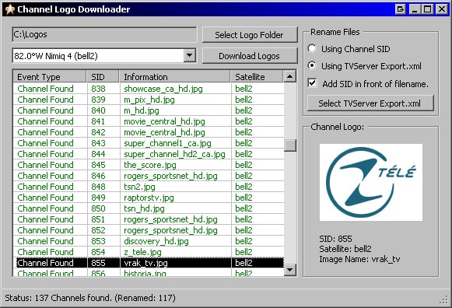The width and height of the screenshot is (452, 308).
Task: Click the extra title bar button beside minimize
Action: pyautogui.click(x=401, y=9)
